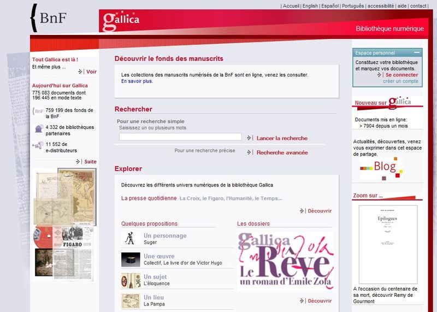
Task: Click 'Collectif, Le livre d'or de Victor Hugo'
Action: coord(183,263)
